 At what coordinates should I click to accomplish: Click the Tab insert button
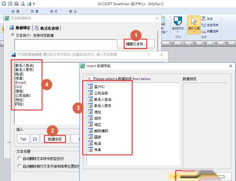(x=23, y=139)
